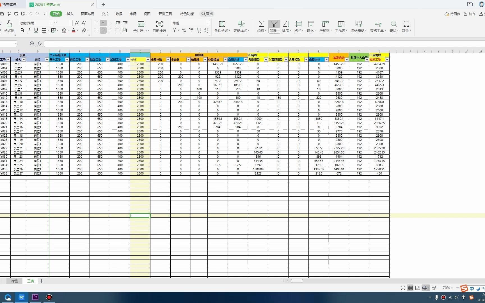Open filter dropdown for 实发工资 column
The image size is (485, 303).
pos(387,60)
